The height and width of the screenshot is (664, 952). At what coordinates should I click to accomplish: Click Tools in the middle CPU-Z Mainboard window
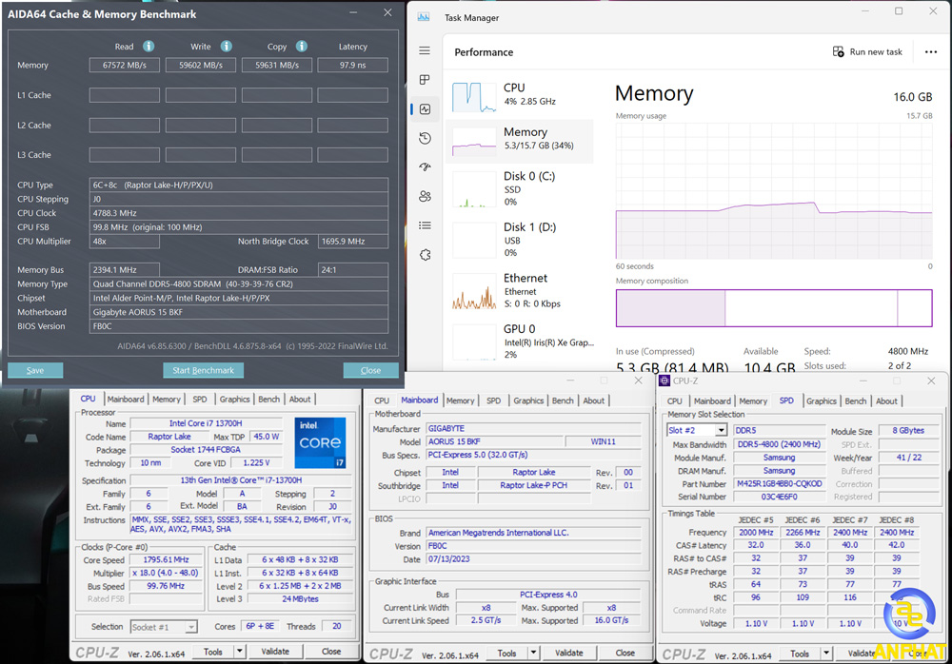pyautogui.click(x=507, y=654)
